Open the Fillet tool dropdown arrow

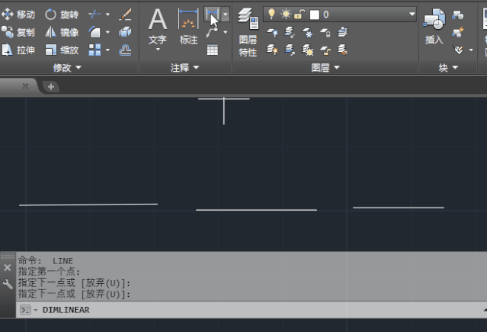(x=107, y=32)
